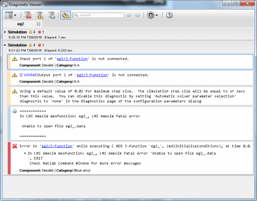Toggle the warning filter funnel icon
Screen dimensions: 257x201
coord(40,15)
